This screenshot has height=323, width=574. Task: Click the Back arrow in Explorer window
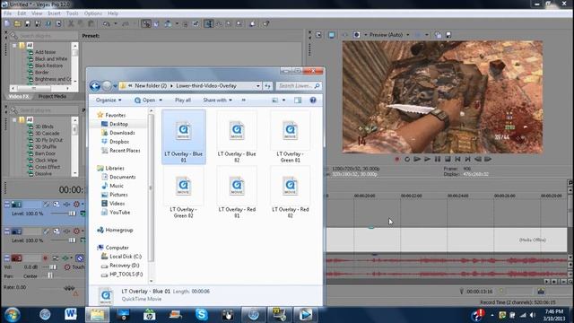[95, 86]
